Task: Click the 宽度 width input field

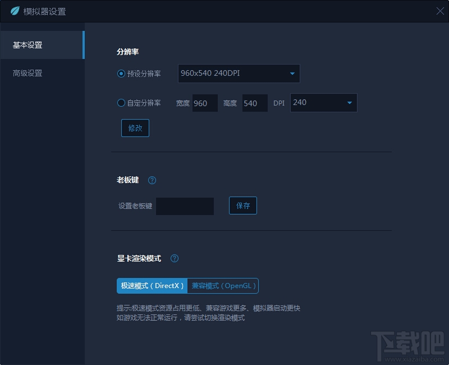Action: [x=204, y=103]
